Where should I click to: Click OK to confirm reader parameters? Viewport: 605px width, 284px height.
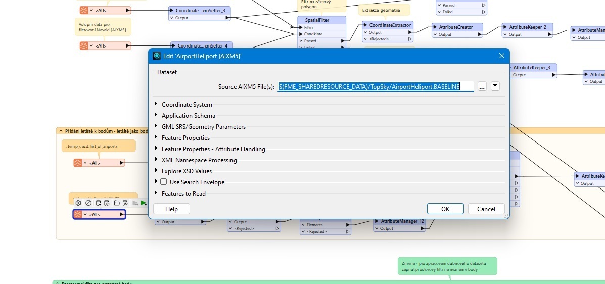pos(445,209)
